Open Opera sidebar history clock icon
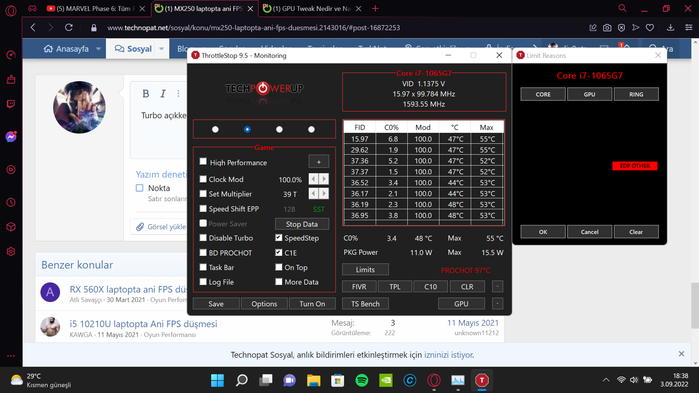The image size is (699, 393). tap(11, 202)
